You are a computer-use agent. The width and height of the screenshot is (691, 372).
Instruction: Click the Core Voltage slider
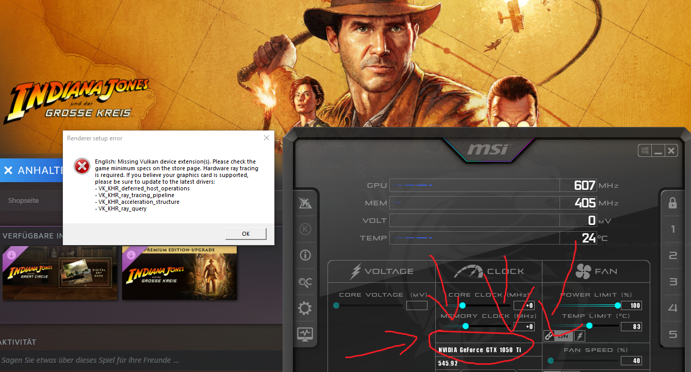369,305
